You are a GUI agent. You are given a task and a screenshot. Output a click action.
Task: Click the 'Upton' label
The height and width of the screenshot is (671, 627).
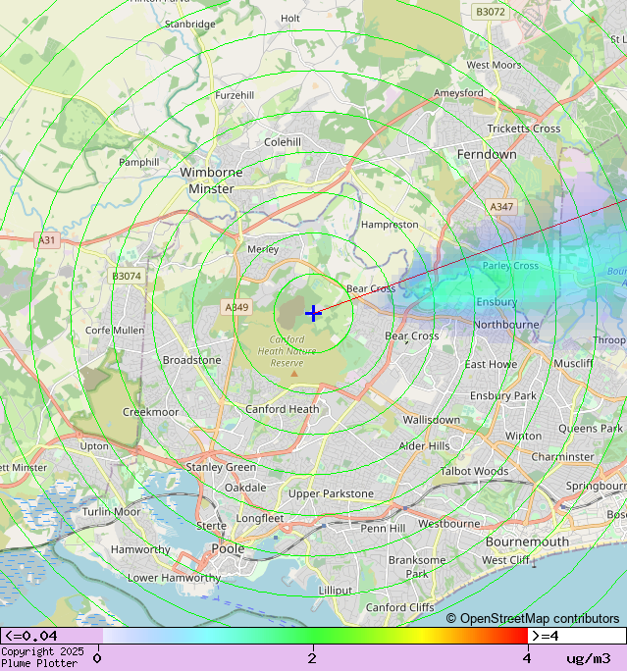(x=94, y=446)
